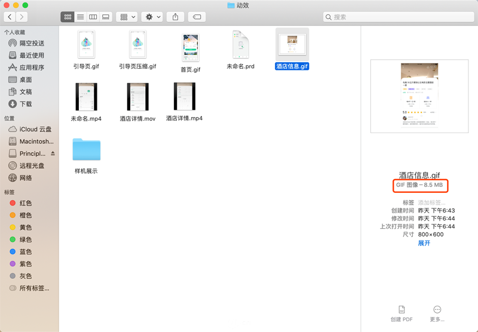Show 所有标签 in the sidebar
The width and height of the screenshot is (478, 332).
point(29,288)
